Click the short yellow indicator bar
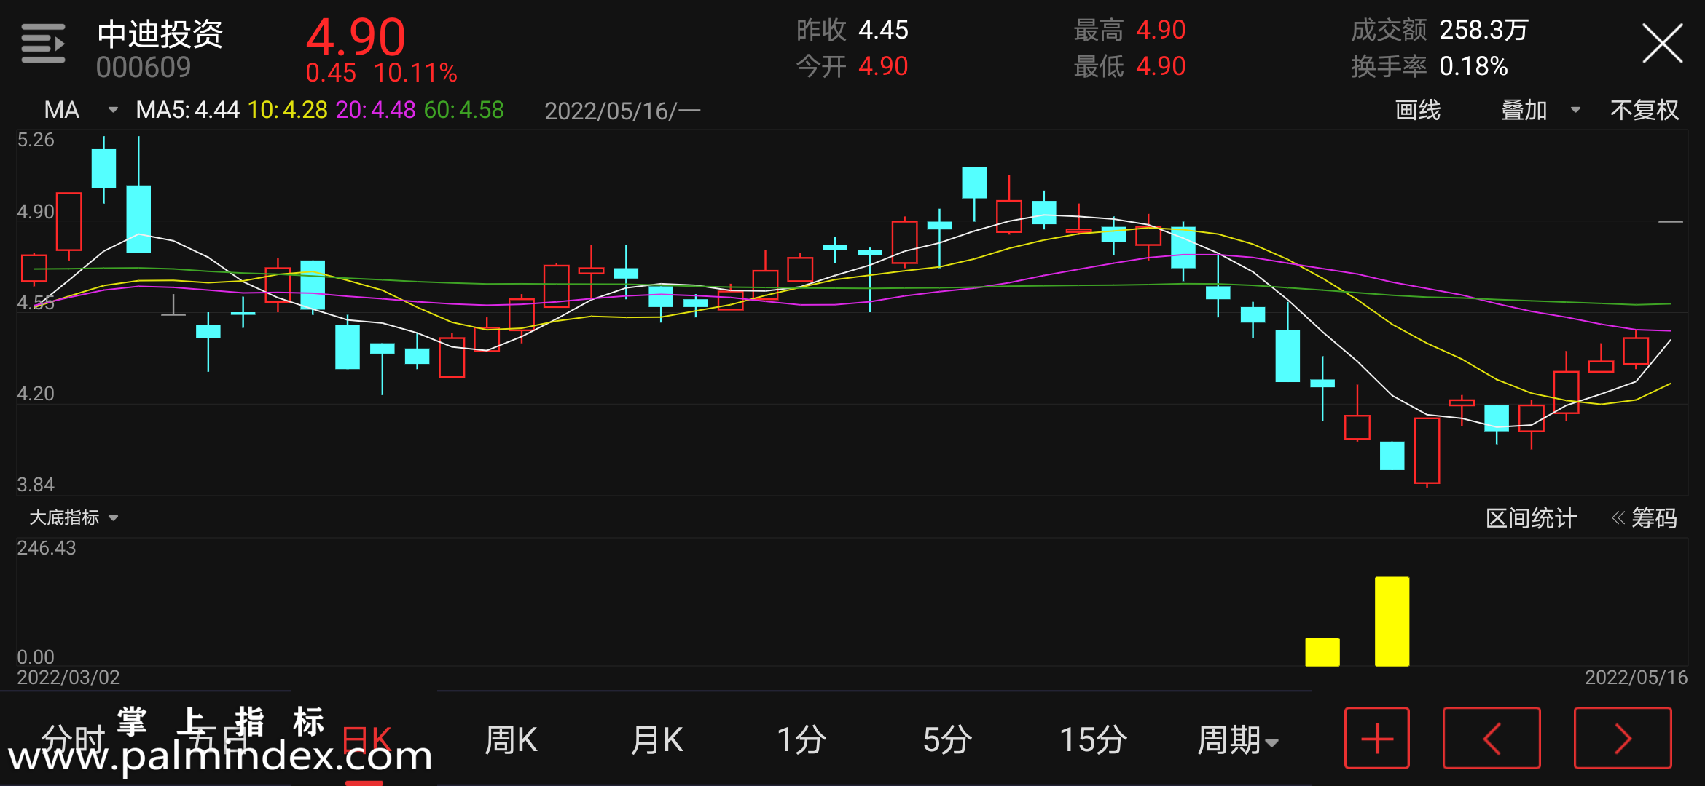 1322,652
